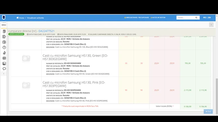Open Acces in sistem link
This screenshot has width=218, height=122.
(x=158, y=18)
